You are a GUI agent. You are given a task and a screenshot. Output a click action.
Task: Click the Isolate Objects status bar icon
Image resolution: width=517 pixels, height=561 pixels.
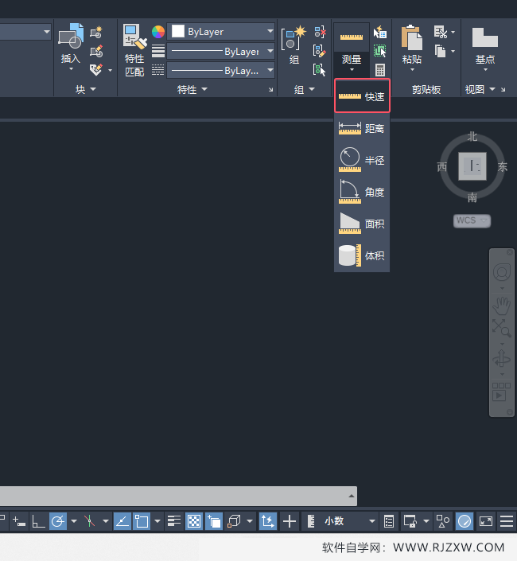click(x=443, y=521)
